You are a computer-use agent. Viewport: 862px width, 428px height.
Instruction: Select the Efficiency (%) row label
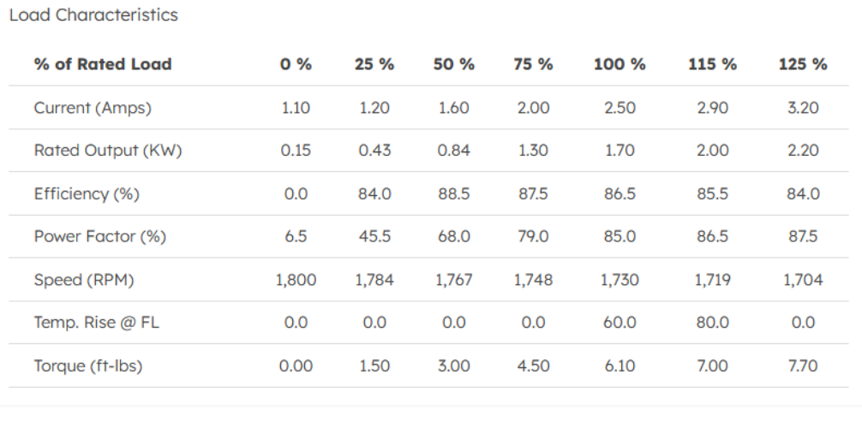87,194
